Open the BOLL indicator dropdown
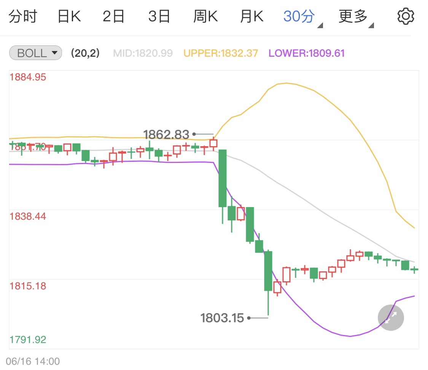The image size is (428, 370). [x=36, y=53]
